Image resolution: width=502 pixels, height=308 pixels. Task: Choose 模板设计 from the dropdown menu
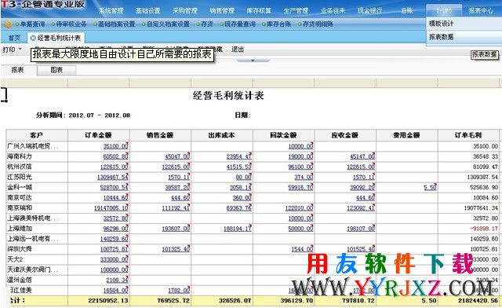[441, 24]
